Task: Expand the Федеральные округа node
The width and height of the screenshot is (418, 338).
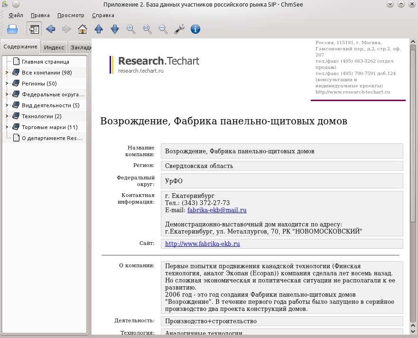Action: tap(7, 94)
